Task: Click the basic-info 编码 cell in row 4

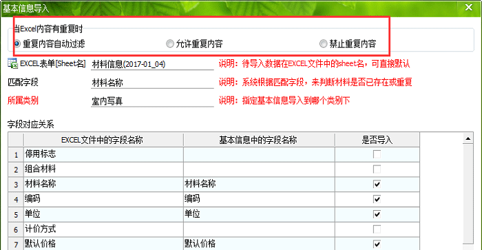Action: point(259,199)
